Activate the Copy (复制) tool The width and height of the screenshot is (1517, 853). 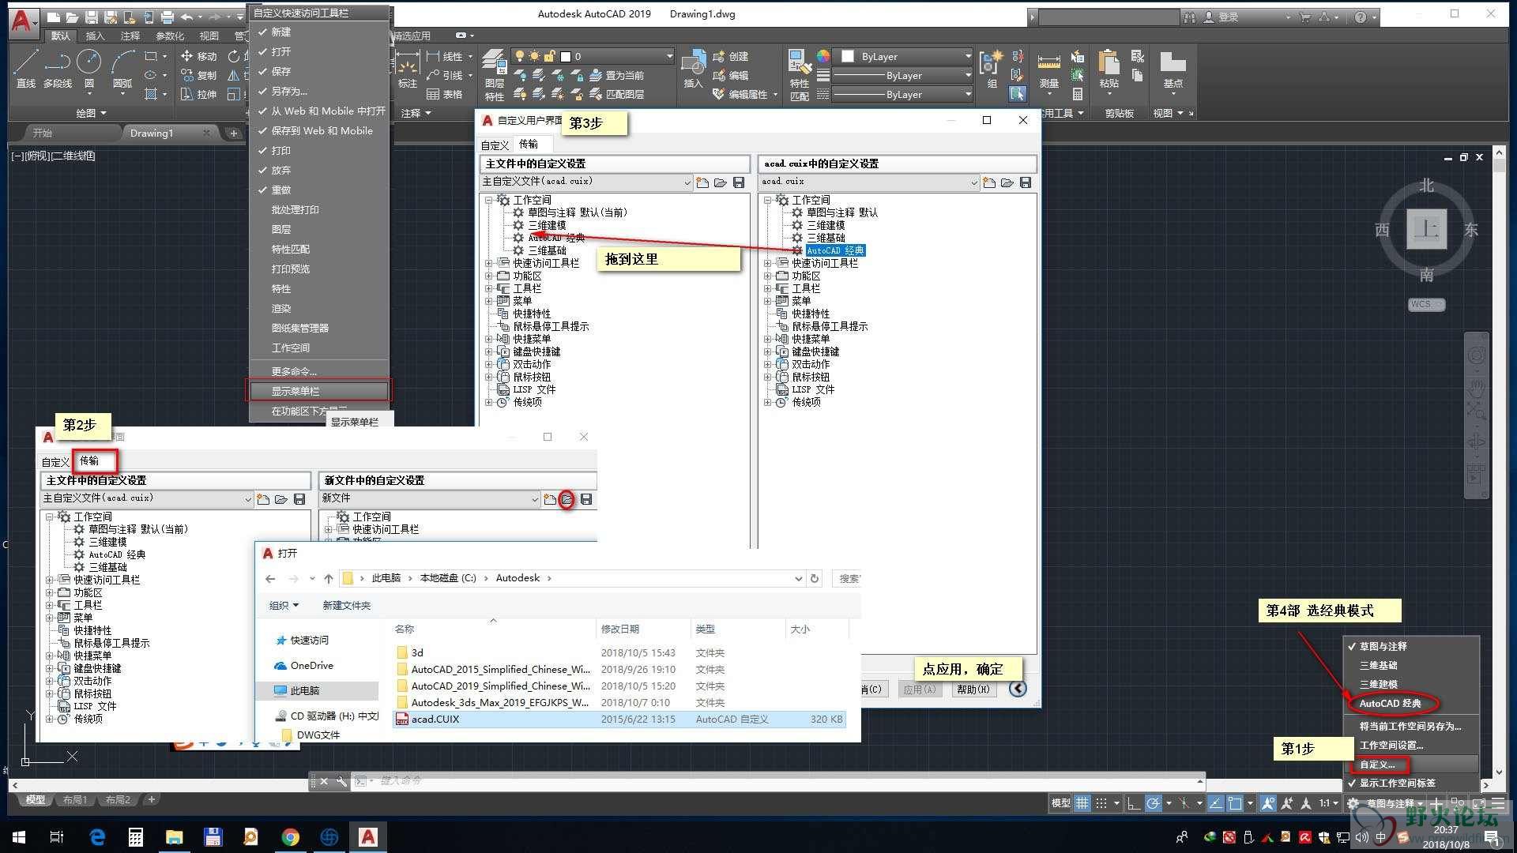198,75
